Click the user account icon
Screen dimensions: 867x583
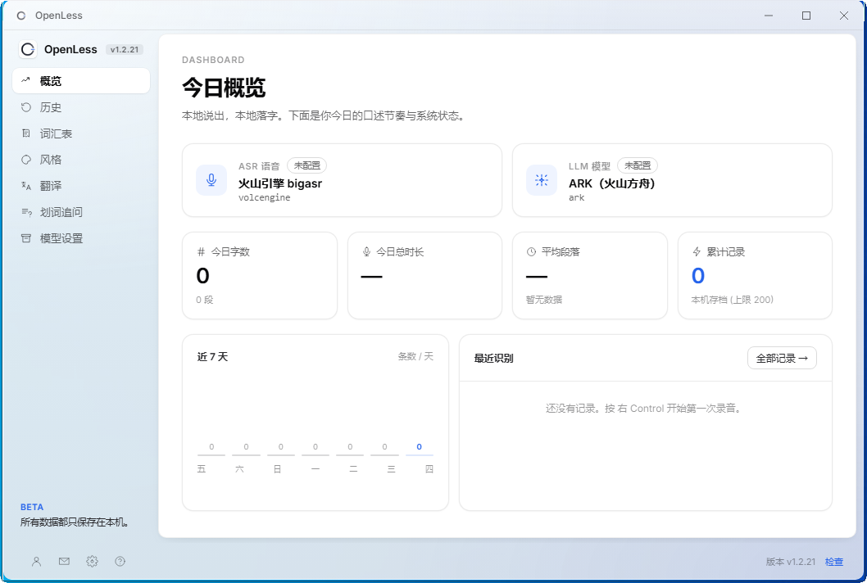(x=37, y=562)
